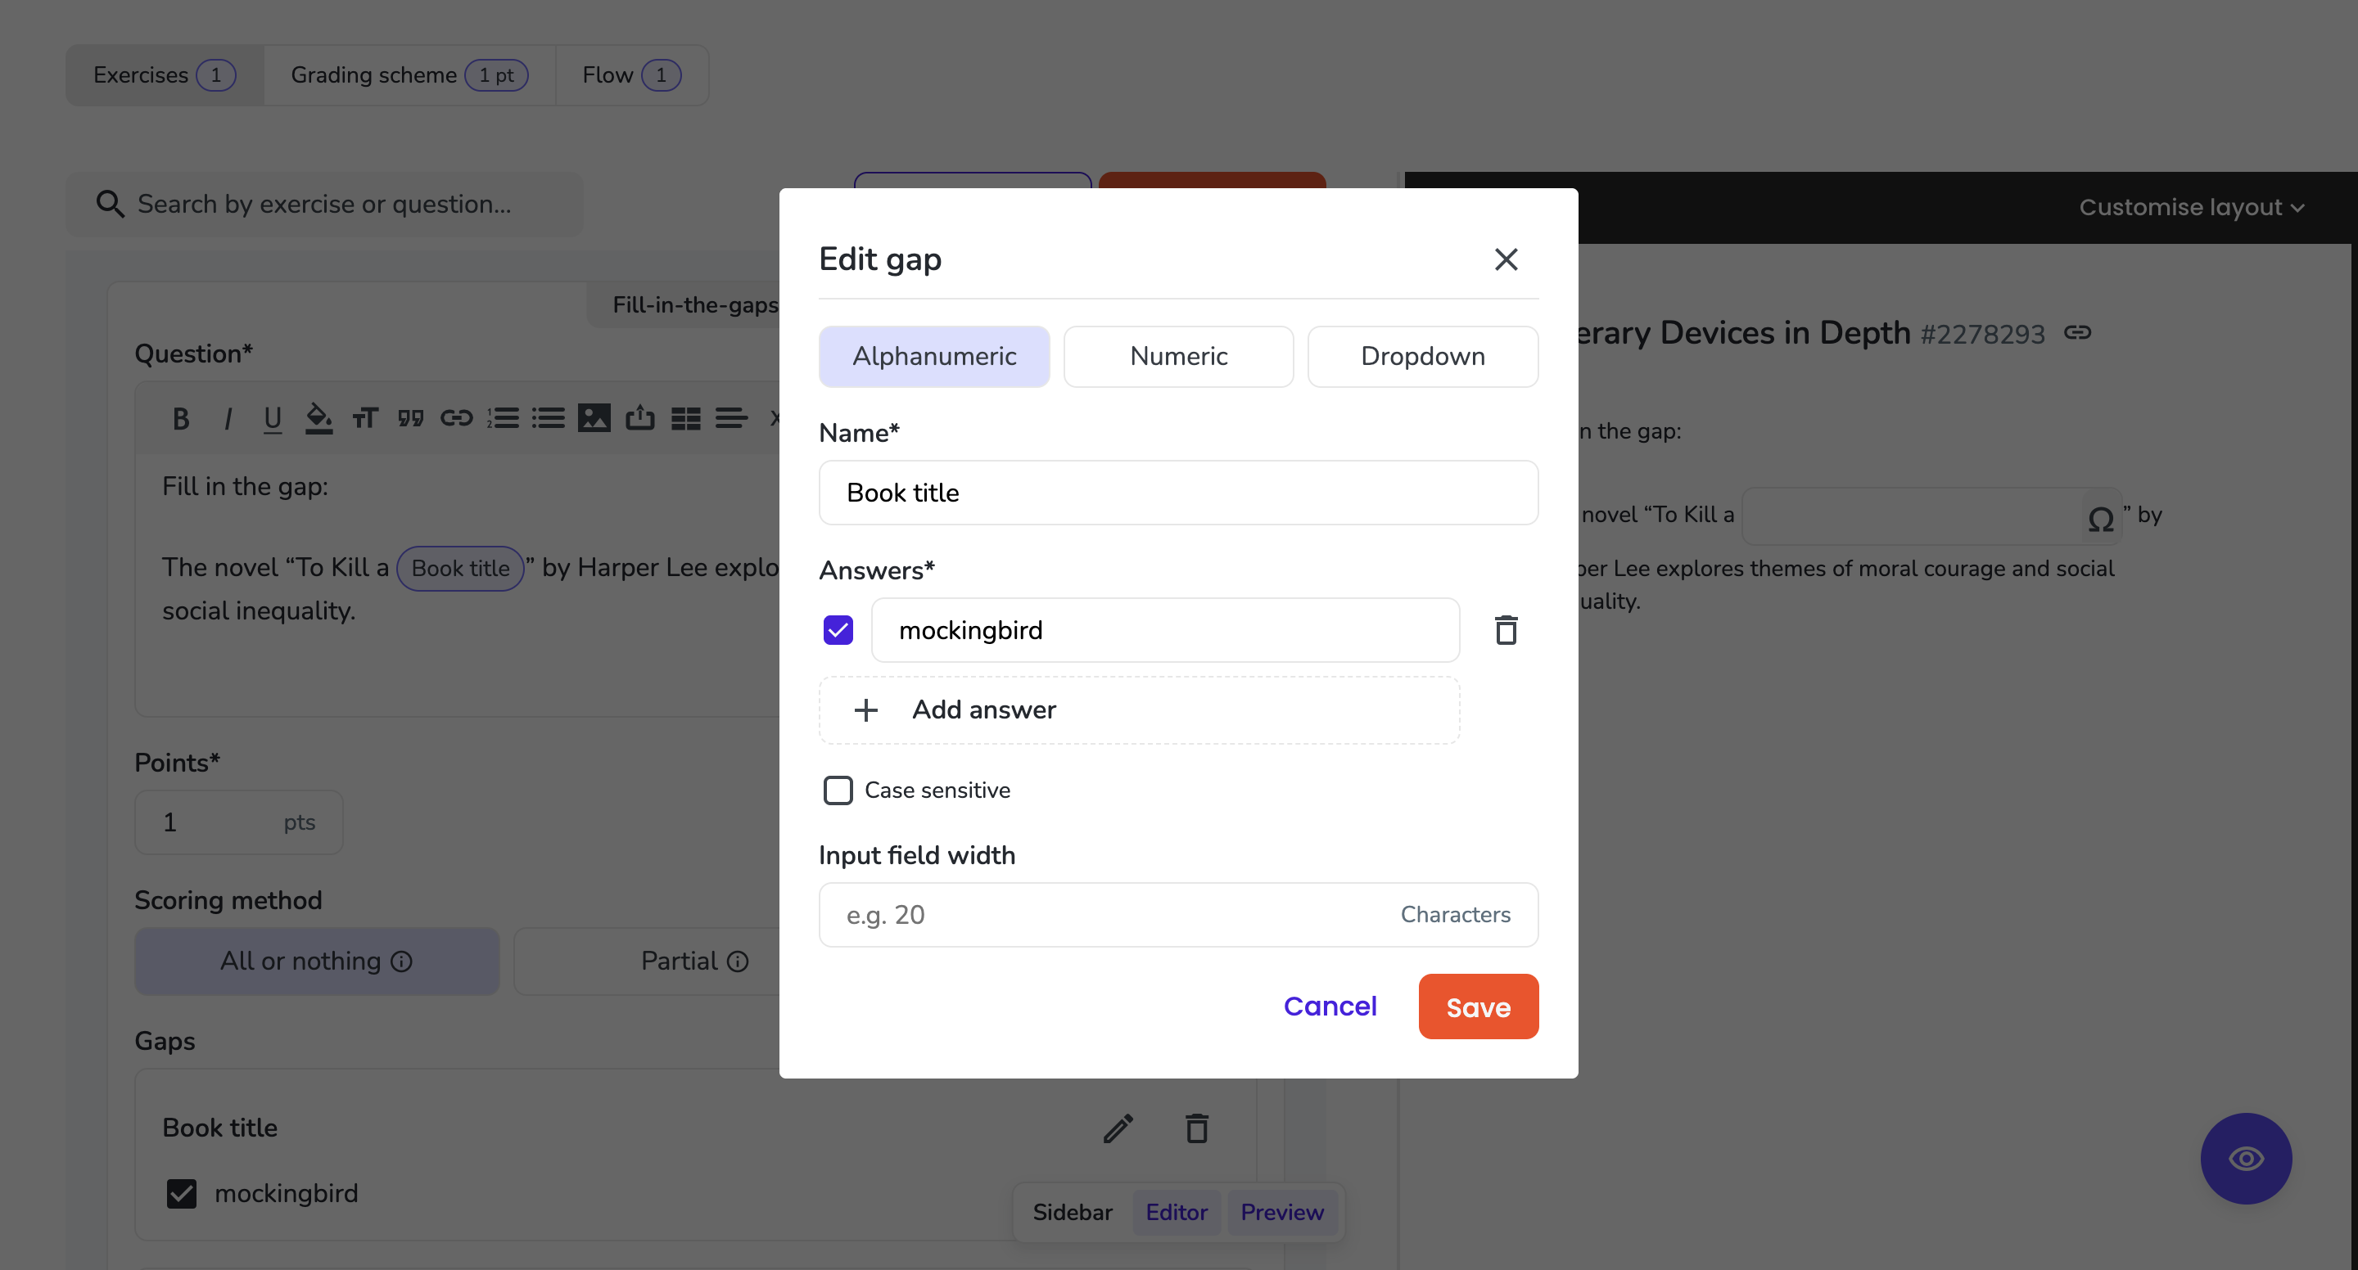Apply underline formatting in question editor
Screen dimensions: 2358x1270
[272, 419]
